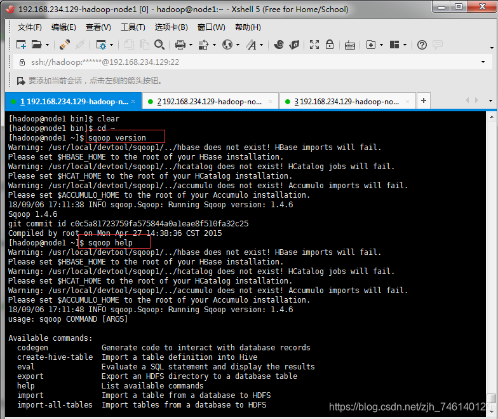Viewport: 498px width, 419px height.
Task: Click the toolbar overflow options arrow
Action: tap(492, 48)
